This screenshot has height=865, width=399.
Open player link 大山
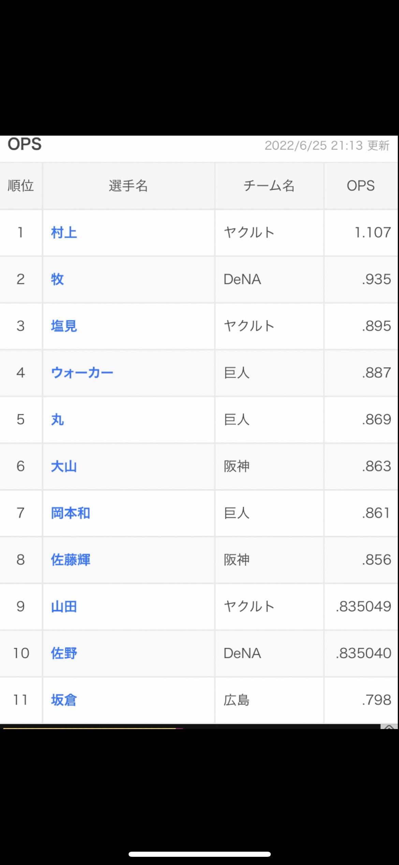coord(64,466)
